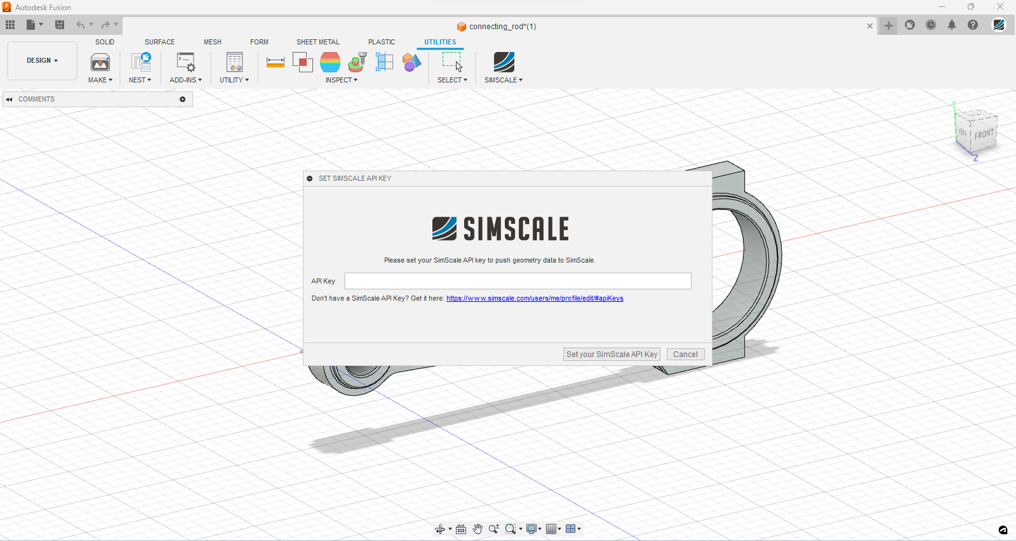1016x541 pixels.
Task: Switch to the SURFACE tab
Action: point(159,42)
